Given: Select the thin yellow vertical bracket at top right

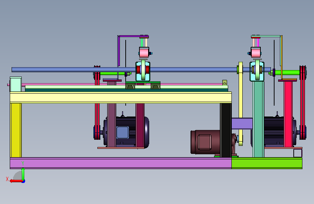Looking at the screenshot, I should (281, 57).
